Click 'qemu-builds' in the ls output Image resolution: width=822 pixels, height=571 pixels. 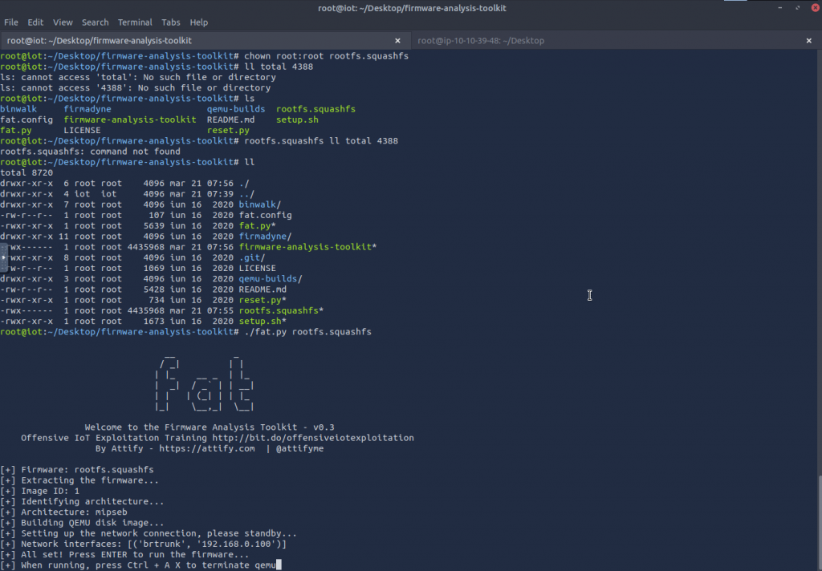[x=236, y=109]
